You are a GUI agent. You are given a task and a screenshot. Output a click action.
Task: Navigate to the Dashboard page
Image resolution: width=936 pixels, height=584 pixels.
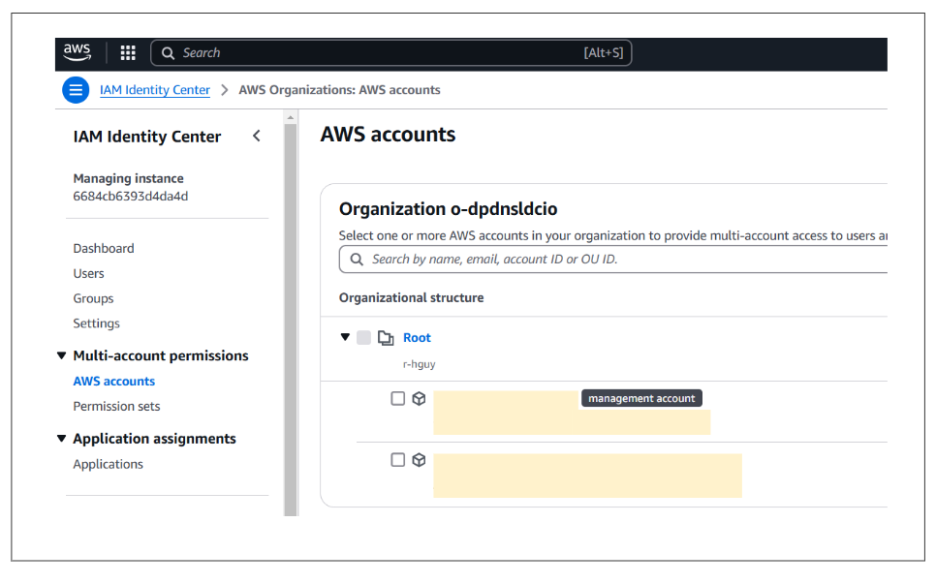[x=104, y=248]
